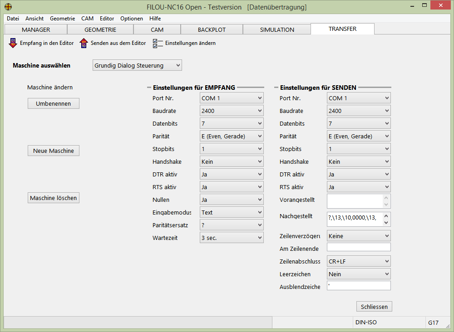Screen dimensions: 454x332
Task: Select the TRANSFER tab
Action: point(342,29)
